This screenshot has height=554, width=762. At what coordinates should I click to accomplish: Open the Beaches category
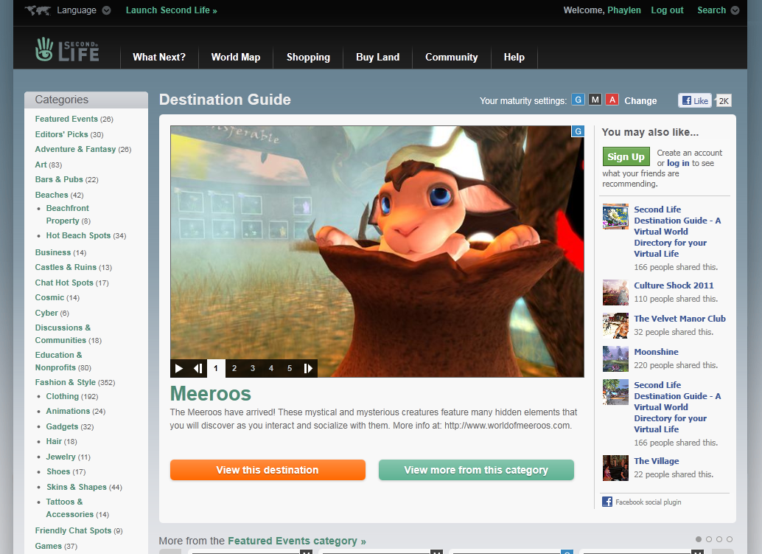pyautogui.click(x=52, y=195)
